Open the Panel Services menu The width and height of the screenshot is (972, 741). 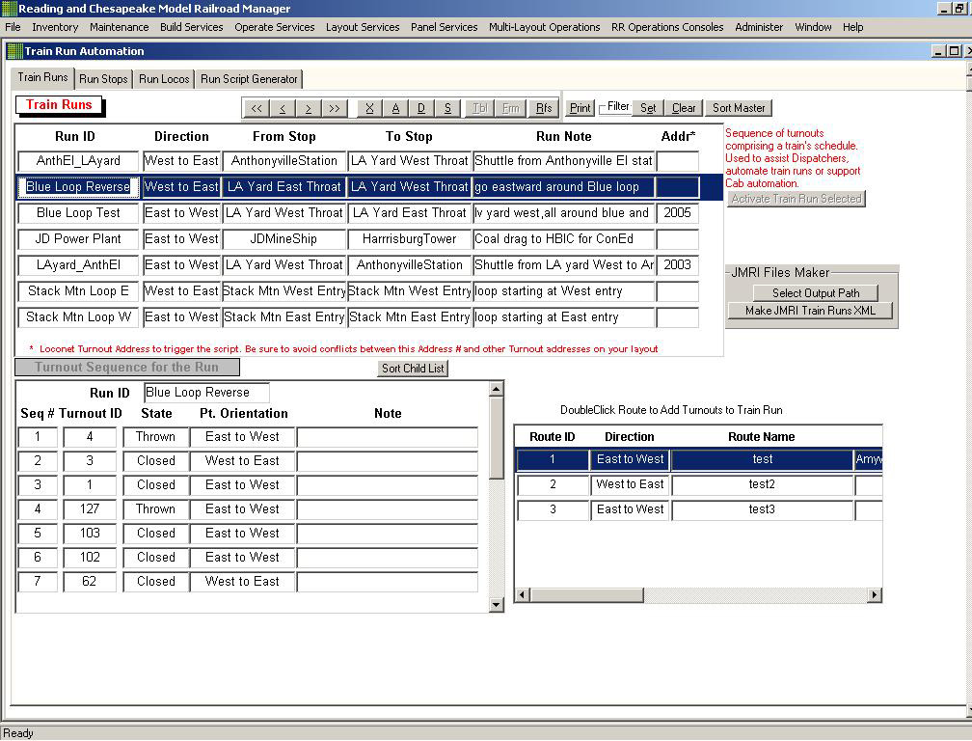click(x=444, y=27)
